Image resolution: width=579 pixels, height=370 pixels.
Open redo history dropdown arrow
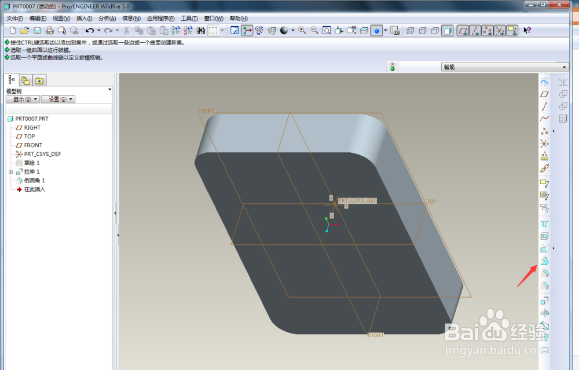118,31
